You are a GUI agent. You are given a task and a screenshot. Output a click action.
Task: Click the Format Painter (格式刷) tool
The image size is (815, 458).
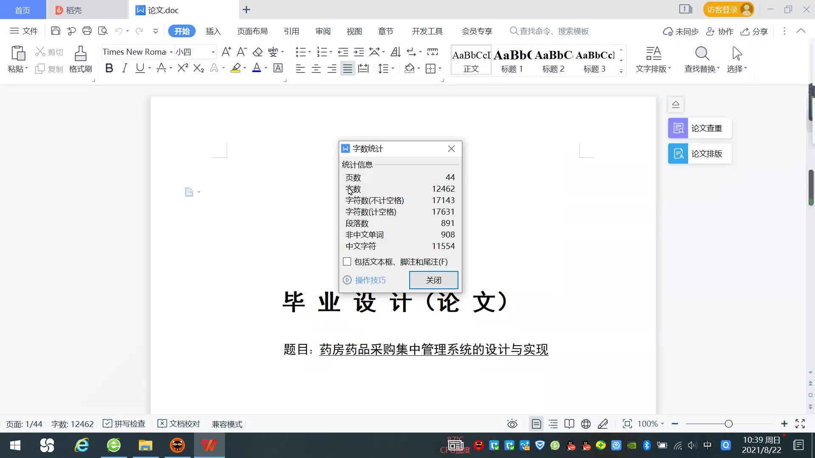click(x=80, y=59)
